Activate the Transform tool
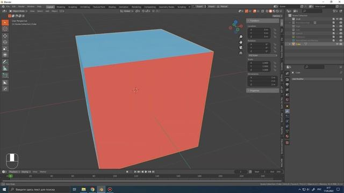Screen dimensions: 344x193 click(x=5, y=55)
